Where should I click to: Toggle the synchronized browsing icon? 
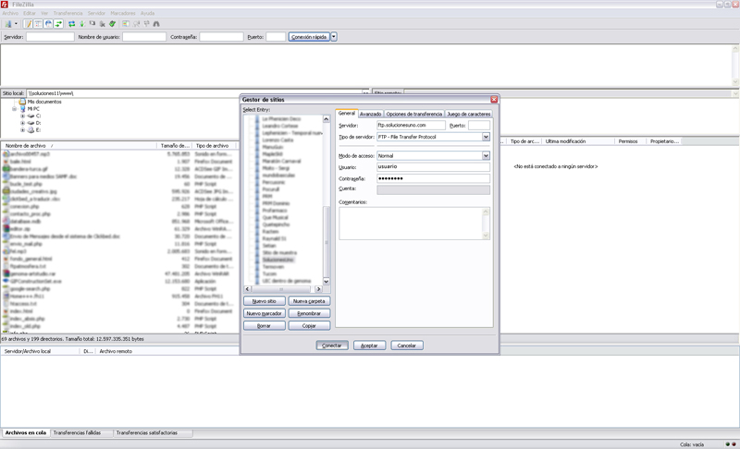(x=146, y=23)
